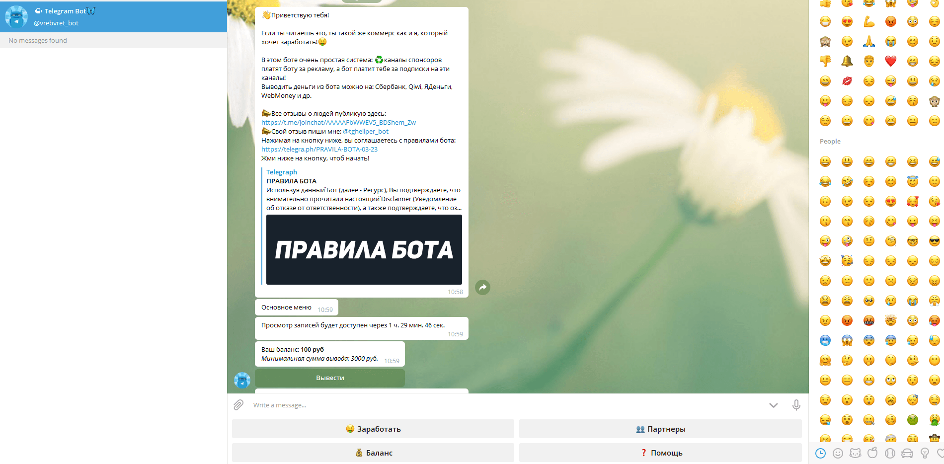
Task: Open the telegra.ph PRAVILA-BOTA rules link
Action: tap(319, 149)
